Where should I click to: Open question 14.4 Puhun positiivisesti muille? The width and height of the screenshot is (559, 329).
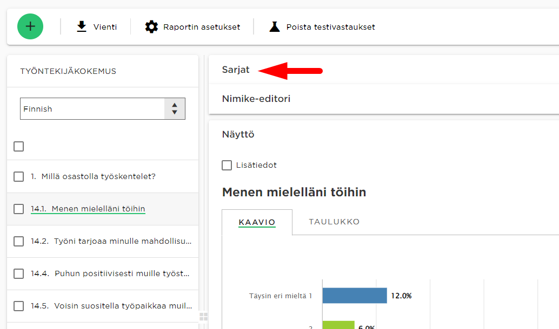110,273
